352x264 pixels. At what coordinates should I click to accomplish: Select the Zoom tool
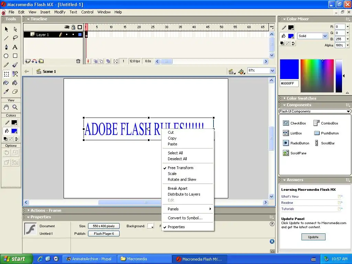[x=15, y=107]
